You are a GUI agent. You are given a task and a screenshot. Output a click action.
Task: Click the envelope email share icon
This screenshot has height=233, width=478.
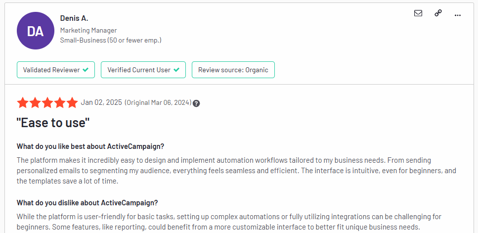pos(418,13)
